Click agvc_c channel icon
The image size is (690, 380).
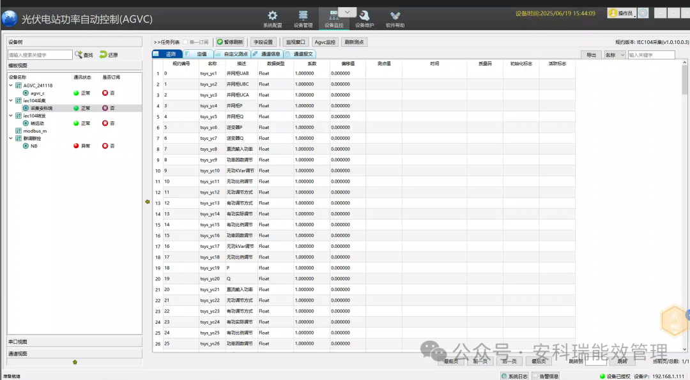(x=26, y=93)
